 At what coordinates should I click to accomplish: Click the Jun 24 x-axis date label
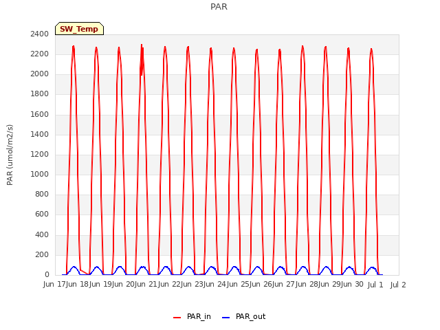[x=215, y=285]
